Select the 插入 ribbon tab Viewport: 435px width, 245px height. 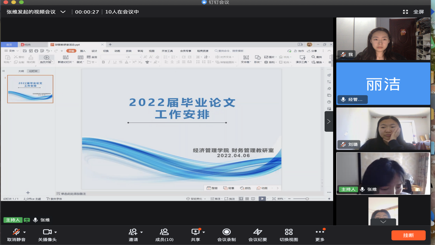(x=83, y=51)
